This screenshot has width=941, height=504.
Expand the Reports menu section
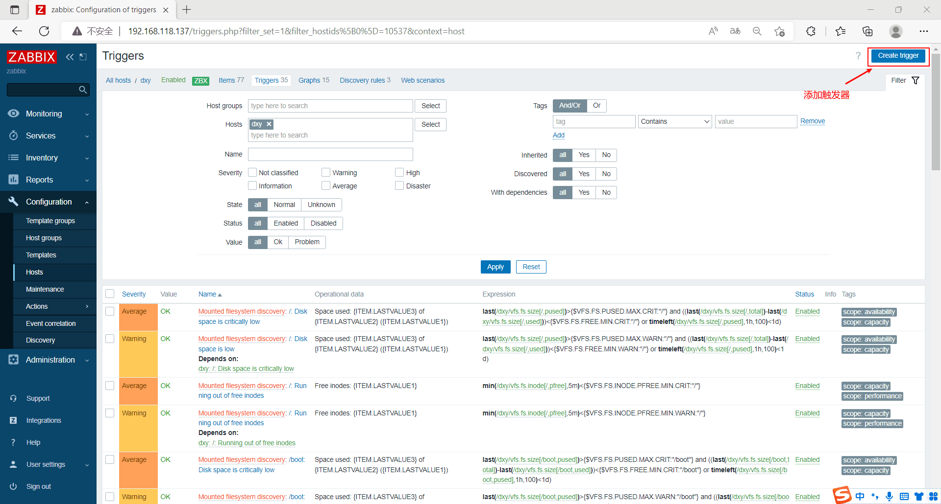87,180
